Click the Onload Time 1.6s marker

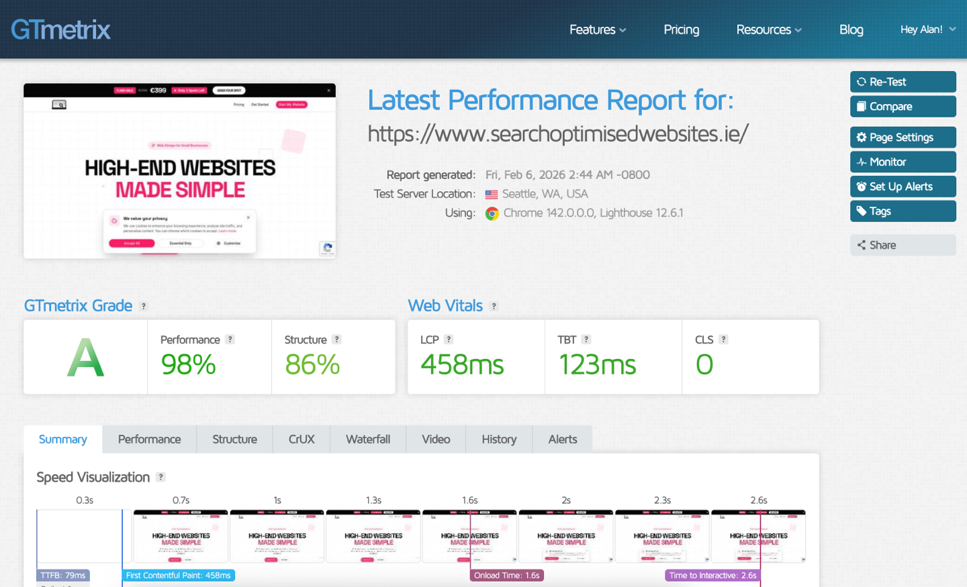(x=507, y=575)
